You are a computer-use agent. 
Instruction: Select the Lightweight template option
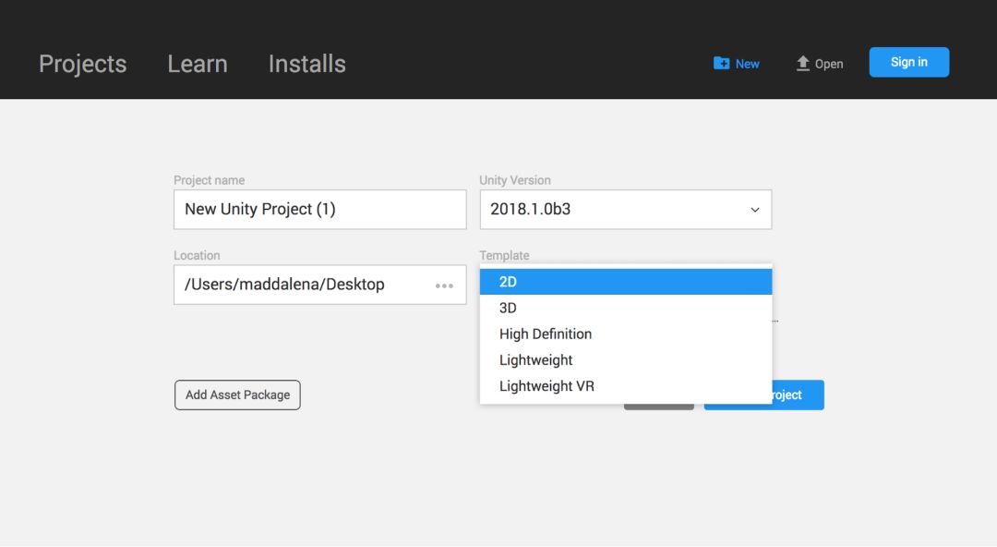(x=625, y=359)
